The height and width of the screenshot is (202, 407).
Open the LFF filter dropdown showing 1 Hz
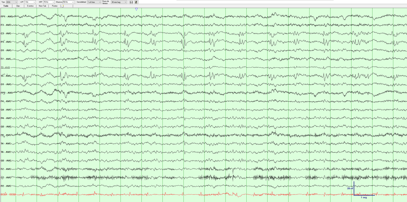click(34, 2)
